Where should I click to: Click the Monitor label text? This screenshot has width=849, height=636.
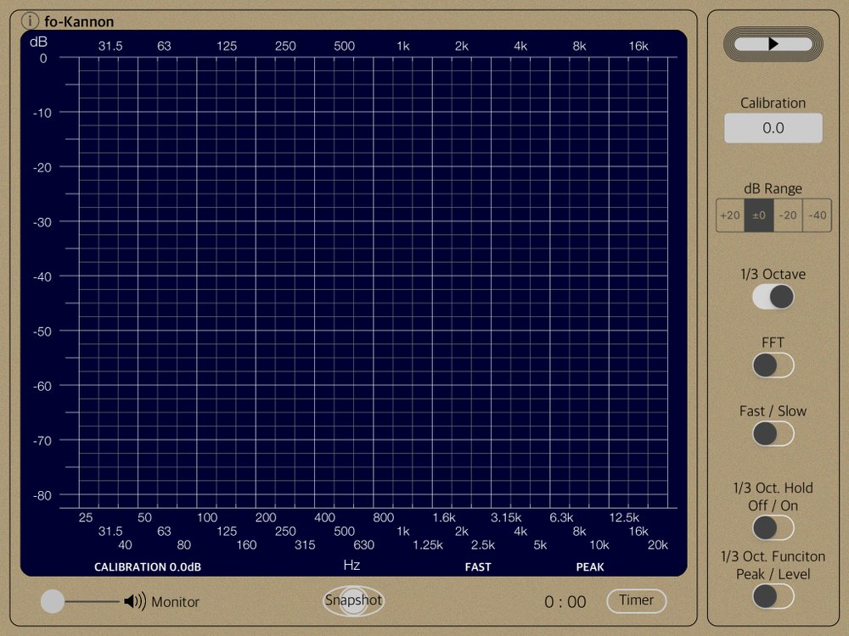[175, 602]
